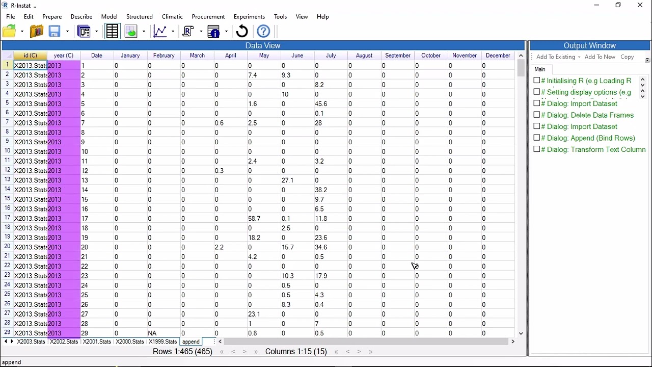Check the Initialising R output entry
The height and width of the screenshot is (367, 652).
537,81
